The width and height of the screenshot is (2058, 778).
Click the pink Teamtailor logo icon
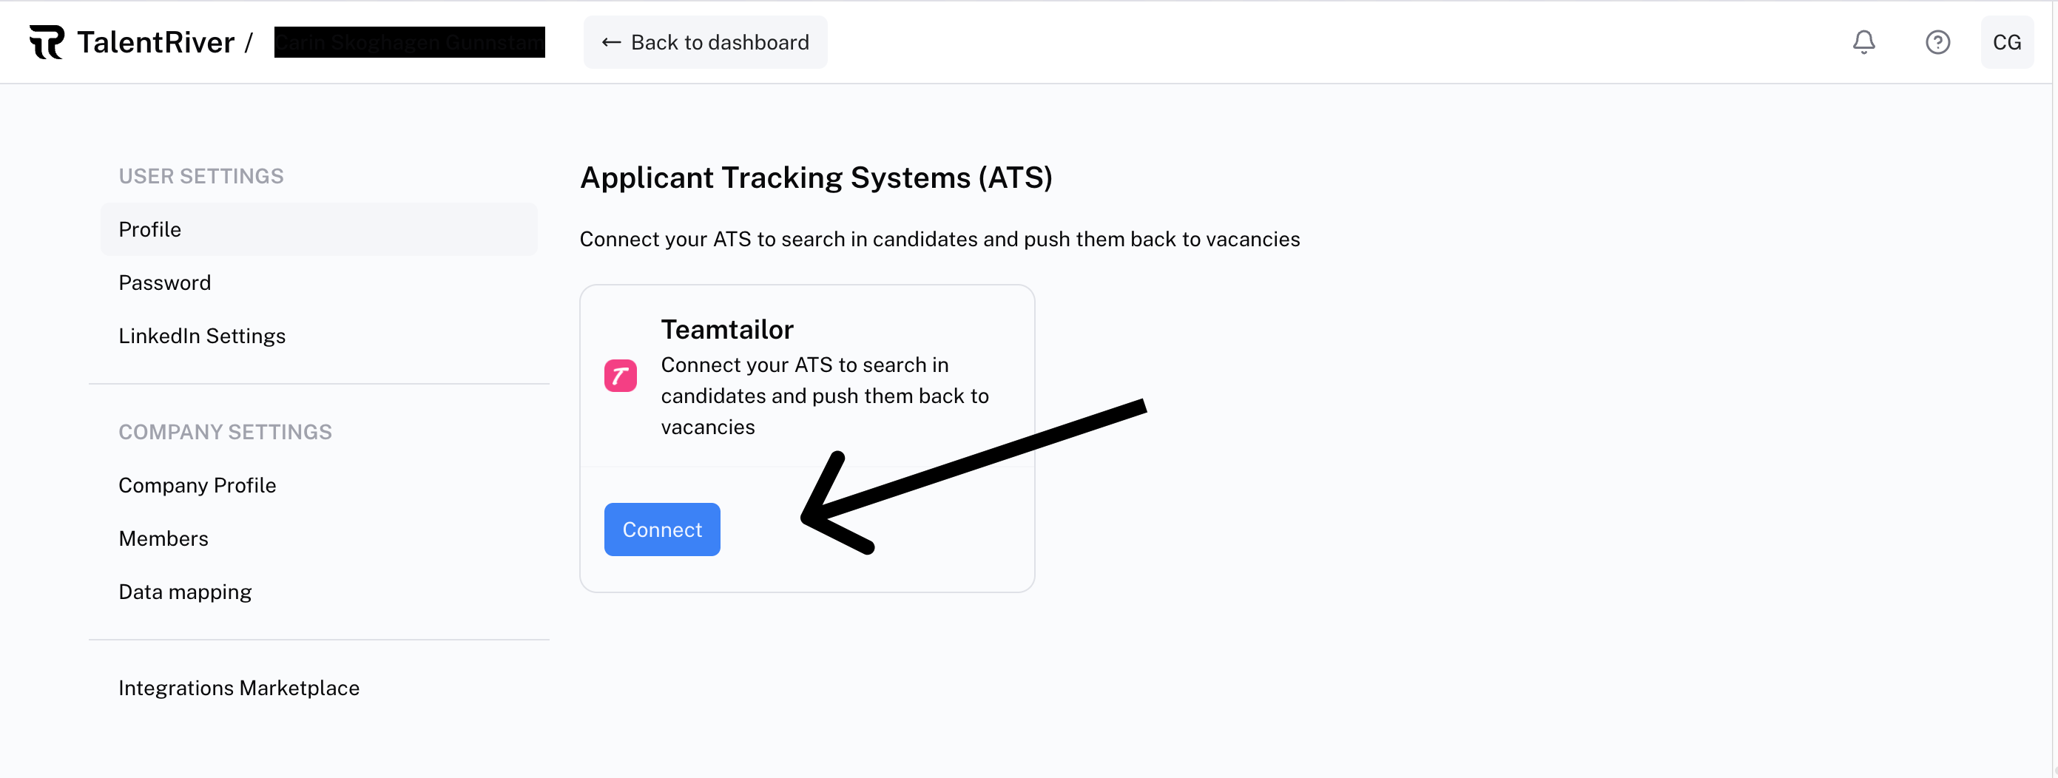coord(620,376)
